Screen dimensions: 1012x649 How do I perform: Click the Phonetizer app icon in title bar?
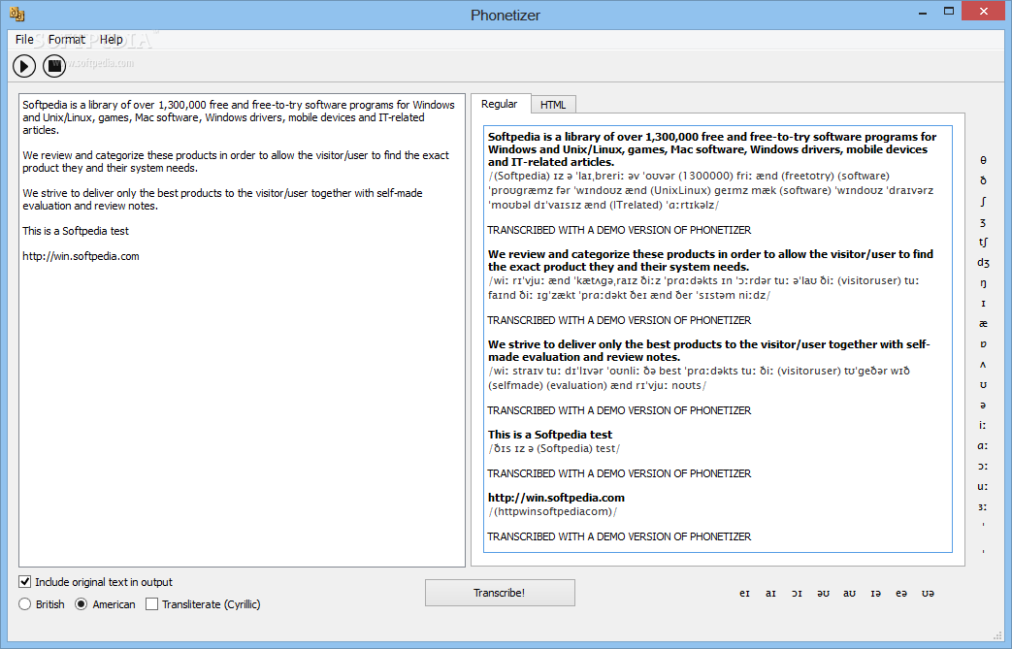(16, 14)
